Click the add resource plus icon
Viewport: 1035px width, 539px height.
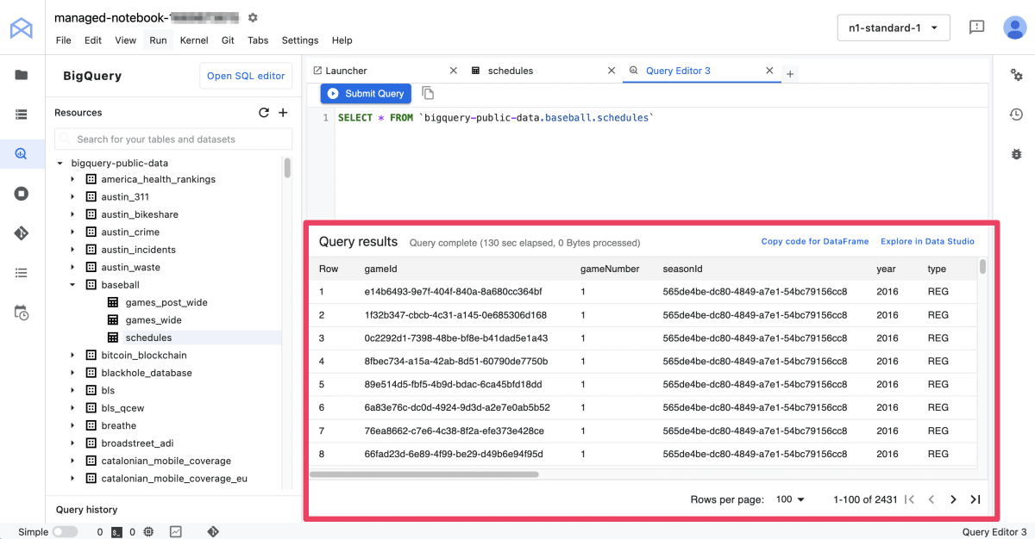(x=283, y=113)
